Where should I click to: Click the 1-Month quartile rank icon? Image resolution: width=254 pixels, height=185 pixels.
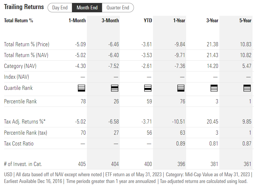pyautogui.click(x=81, y=88)
